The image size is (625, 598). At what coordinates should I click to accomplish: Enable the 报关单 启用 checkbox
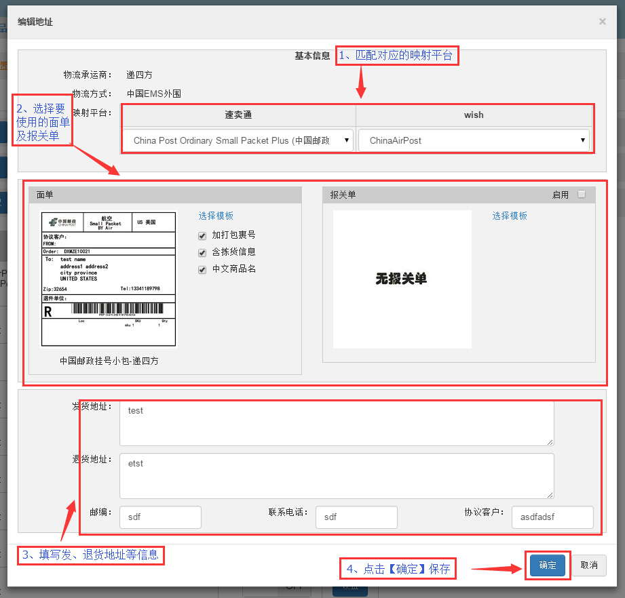pos(582,194)
